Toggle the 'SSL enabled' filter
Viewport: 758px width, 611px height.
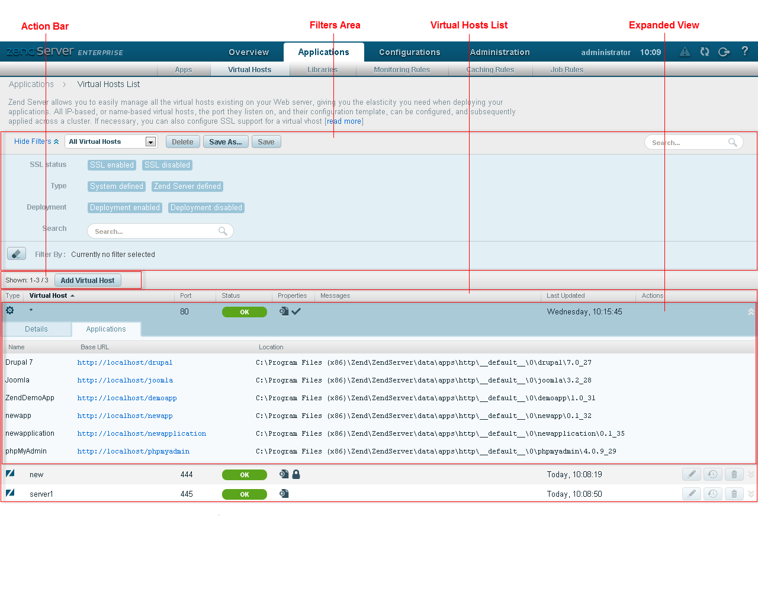pos(112,165)
